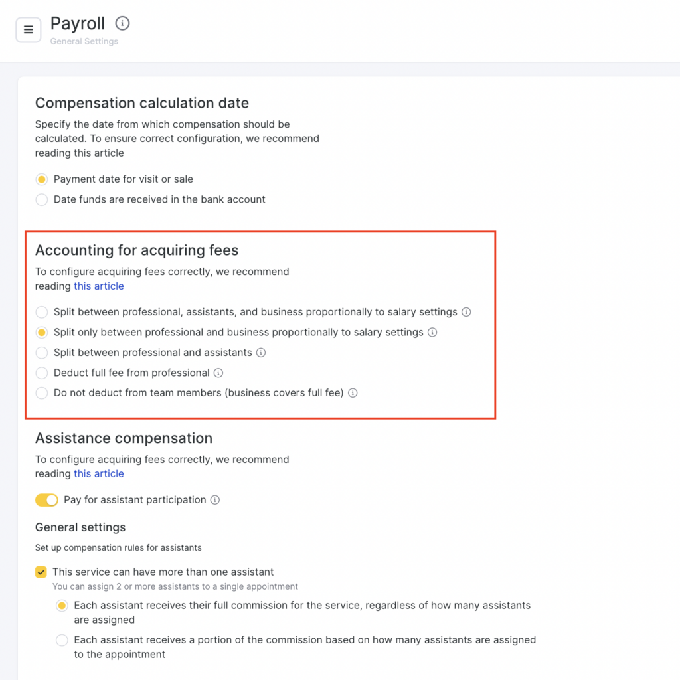Image resolution: width=680 pixels, height=680 pixels.
Task: Select each assistant receives full commission option
Action: tap(62, 606)
